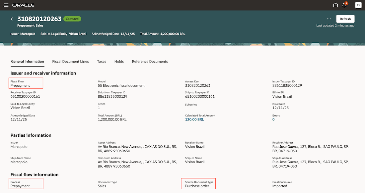Click the Refresh button
The width and height of the screenshot is (365, 193).
[345, 19]
